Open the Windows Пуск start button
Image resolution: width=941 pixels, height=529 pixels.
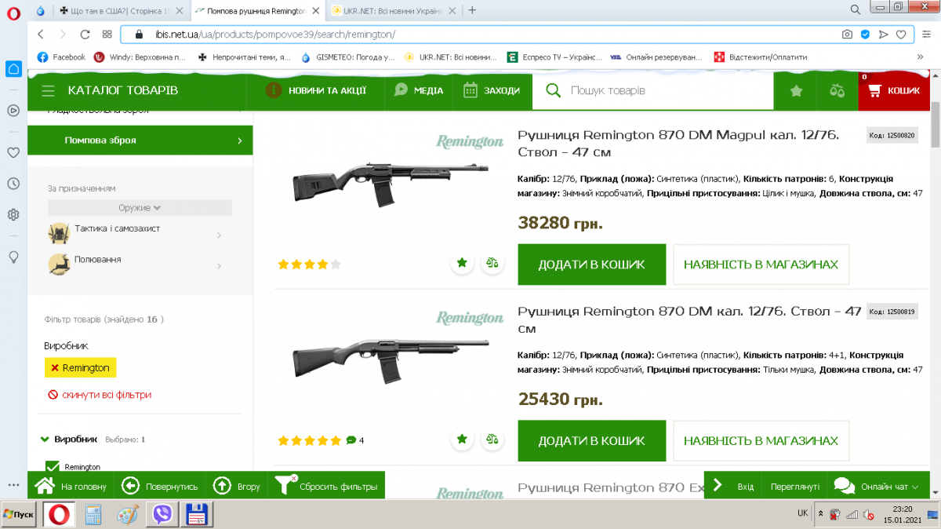(x=18, y=514)
